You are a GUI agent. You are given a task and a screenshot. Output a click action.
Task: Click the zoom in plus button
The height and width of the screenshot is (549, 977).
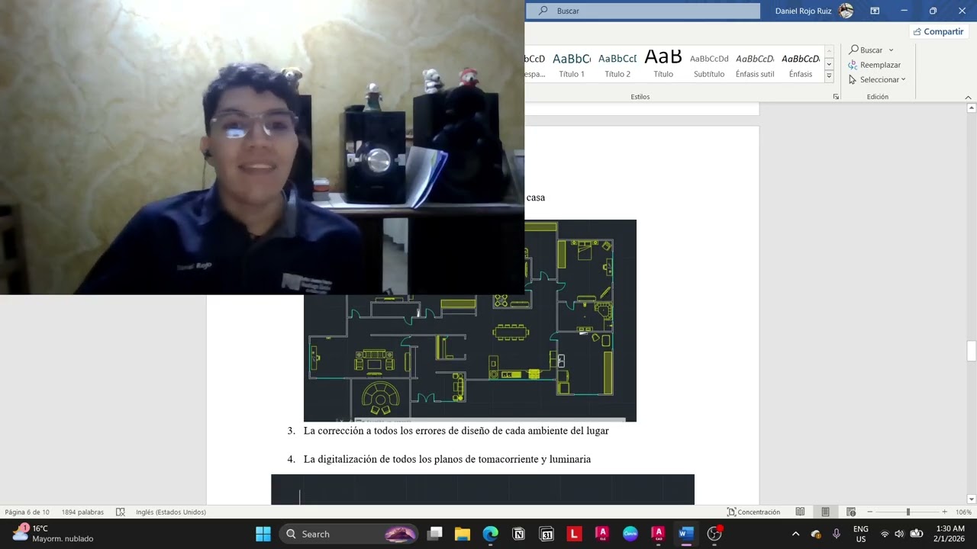point(944,512)
